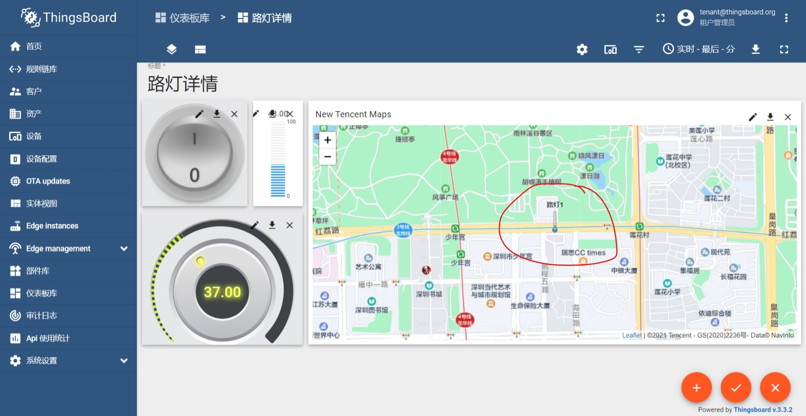The height and width of the screenshot is (416, 806).
Task: Click the Api 使用统计 chart icon
Action: 15,338
